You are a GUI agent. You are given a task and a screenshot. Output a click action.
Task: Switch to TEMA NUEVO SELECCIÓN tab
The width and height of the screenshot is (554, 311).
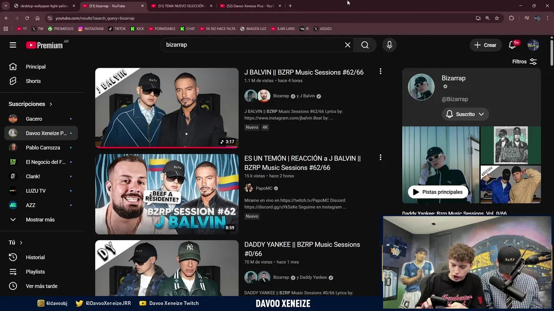[181, 6]
